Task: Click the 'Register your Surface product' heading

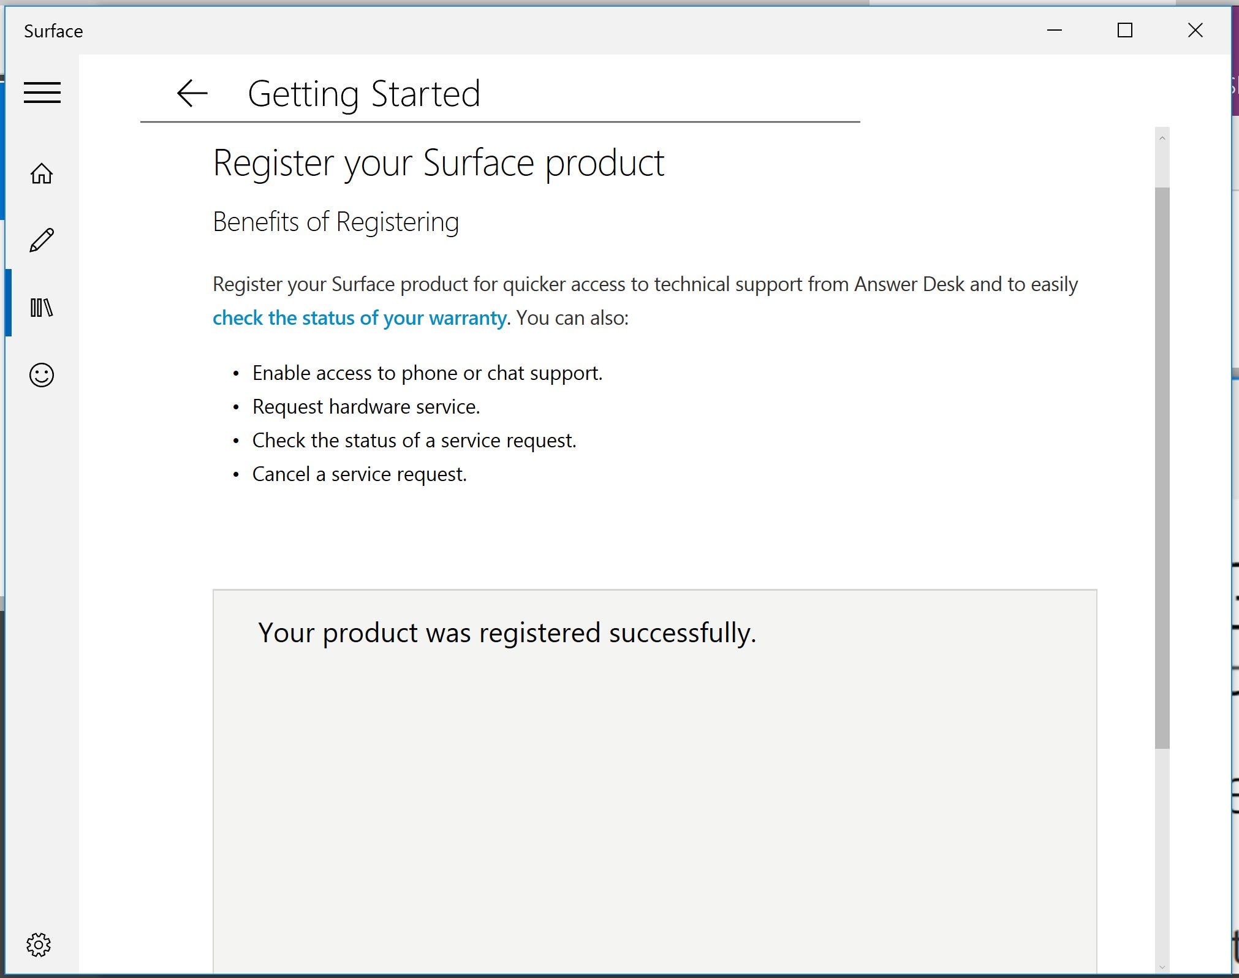Action: click(x=438, y=163)
